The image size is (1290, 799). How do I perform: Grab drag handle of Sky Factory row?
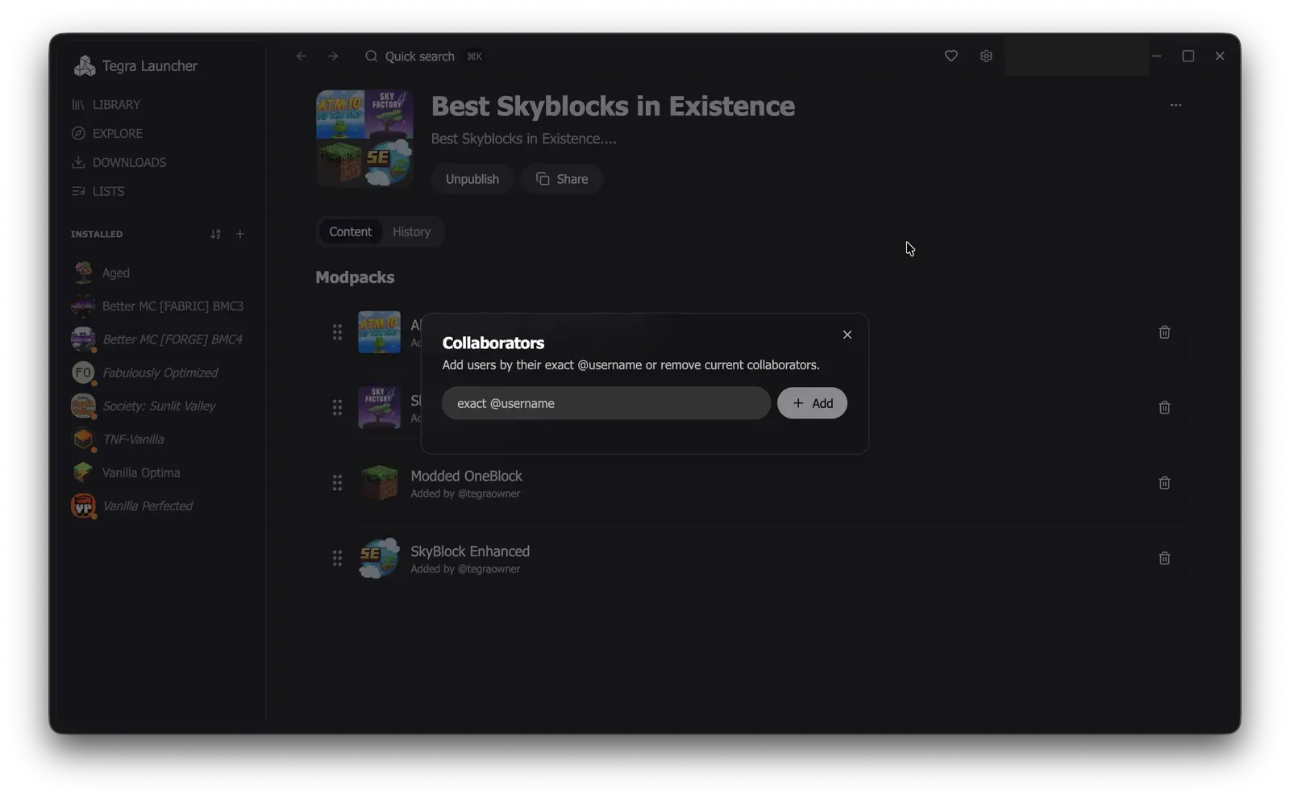tap(337, 408)
